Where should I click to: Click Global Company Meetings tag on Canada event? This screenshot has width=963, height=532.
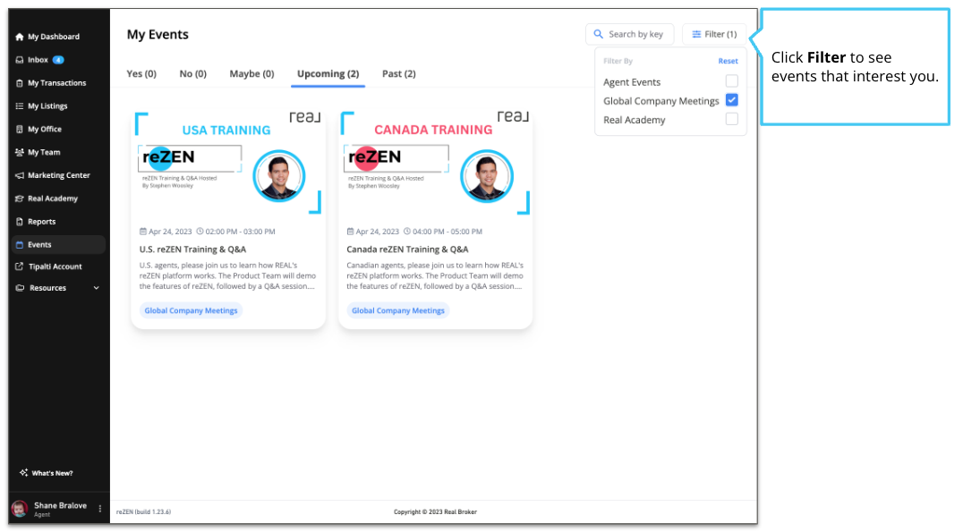tap(398, 310)
